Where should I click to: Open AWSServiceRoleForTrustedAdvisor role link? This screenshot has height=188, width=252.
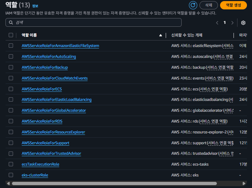51,153
